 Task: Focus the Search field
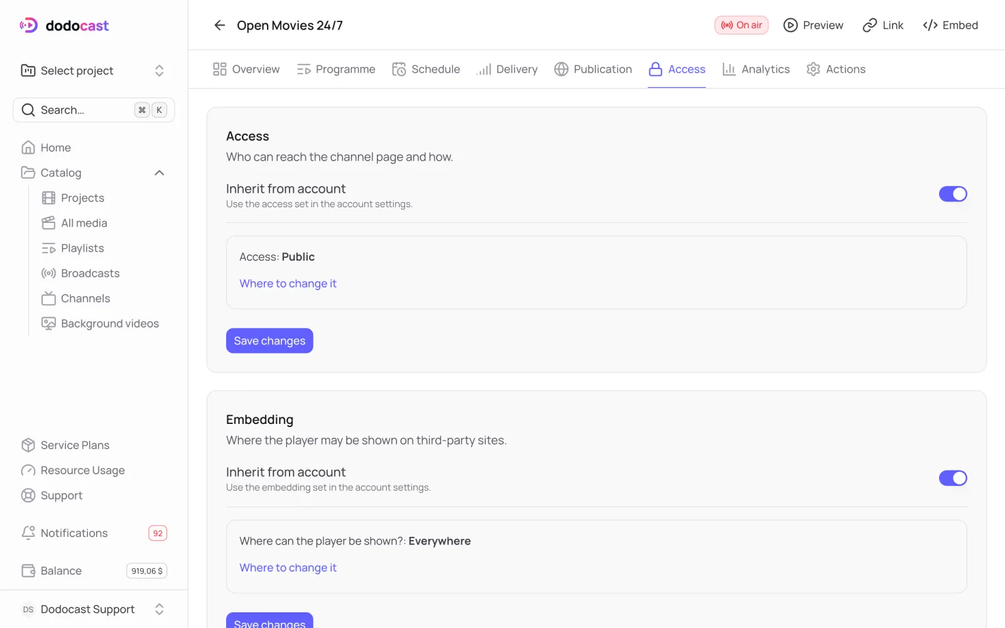[x=94, y=110]
